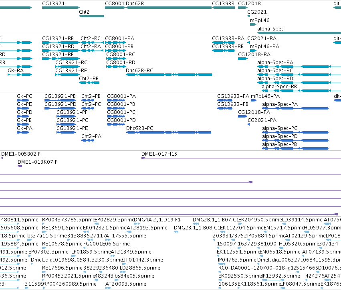341x290 pixels.
Task: Select EST label RE10678.5prime
Action: pyautogui.click(x=62, y=244)
